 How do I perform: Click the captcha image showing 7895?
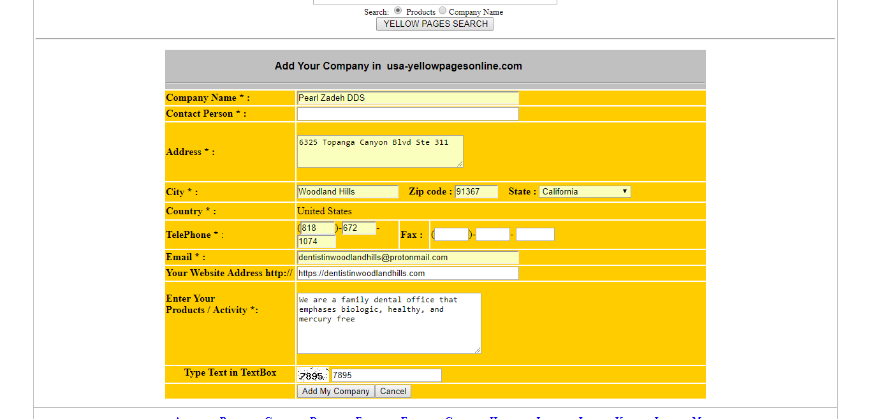(x=313, y=376)
